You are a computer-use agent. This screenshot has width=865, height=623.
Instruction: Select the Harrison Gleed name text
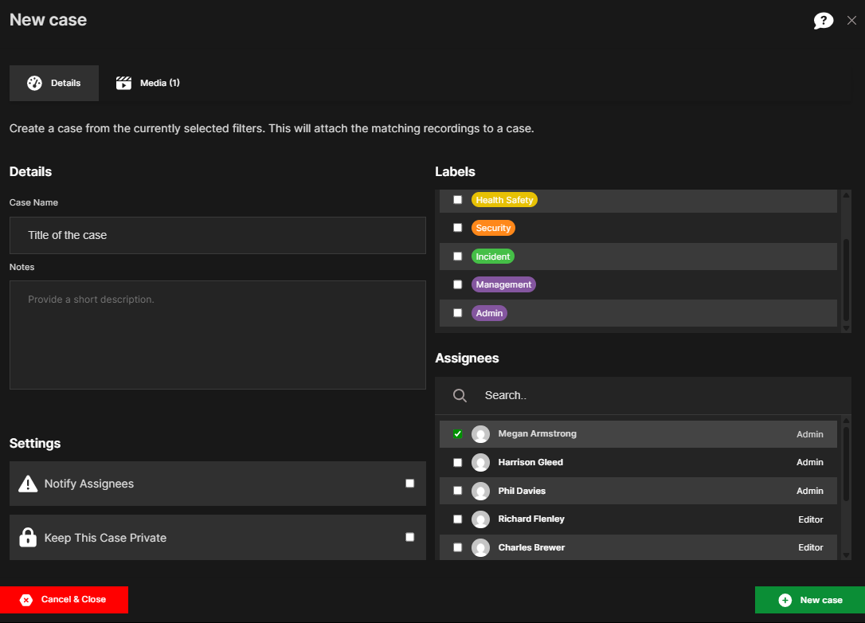(x=530, y=462)
